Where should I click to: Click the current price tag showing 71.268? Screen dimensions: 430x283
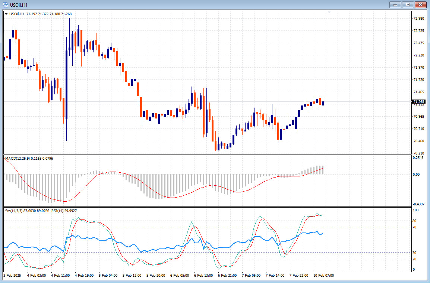point(419,101)
